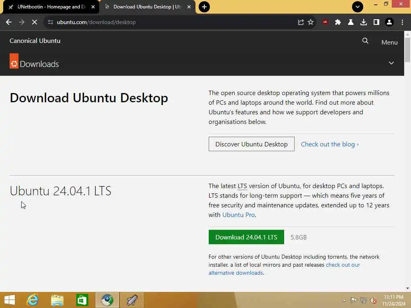Click the Canonical Ubuntu header link
Image resolution: width=411 pixels, height=308 pixels.
[35, 41]
